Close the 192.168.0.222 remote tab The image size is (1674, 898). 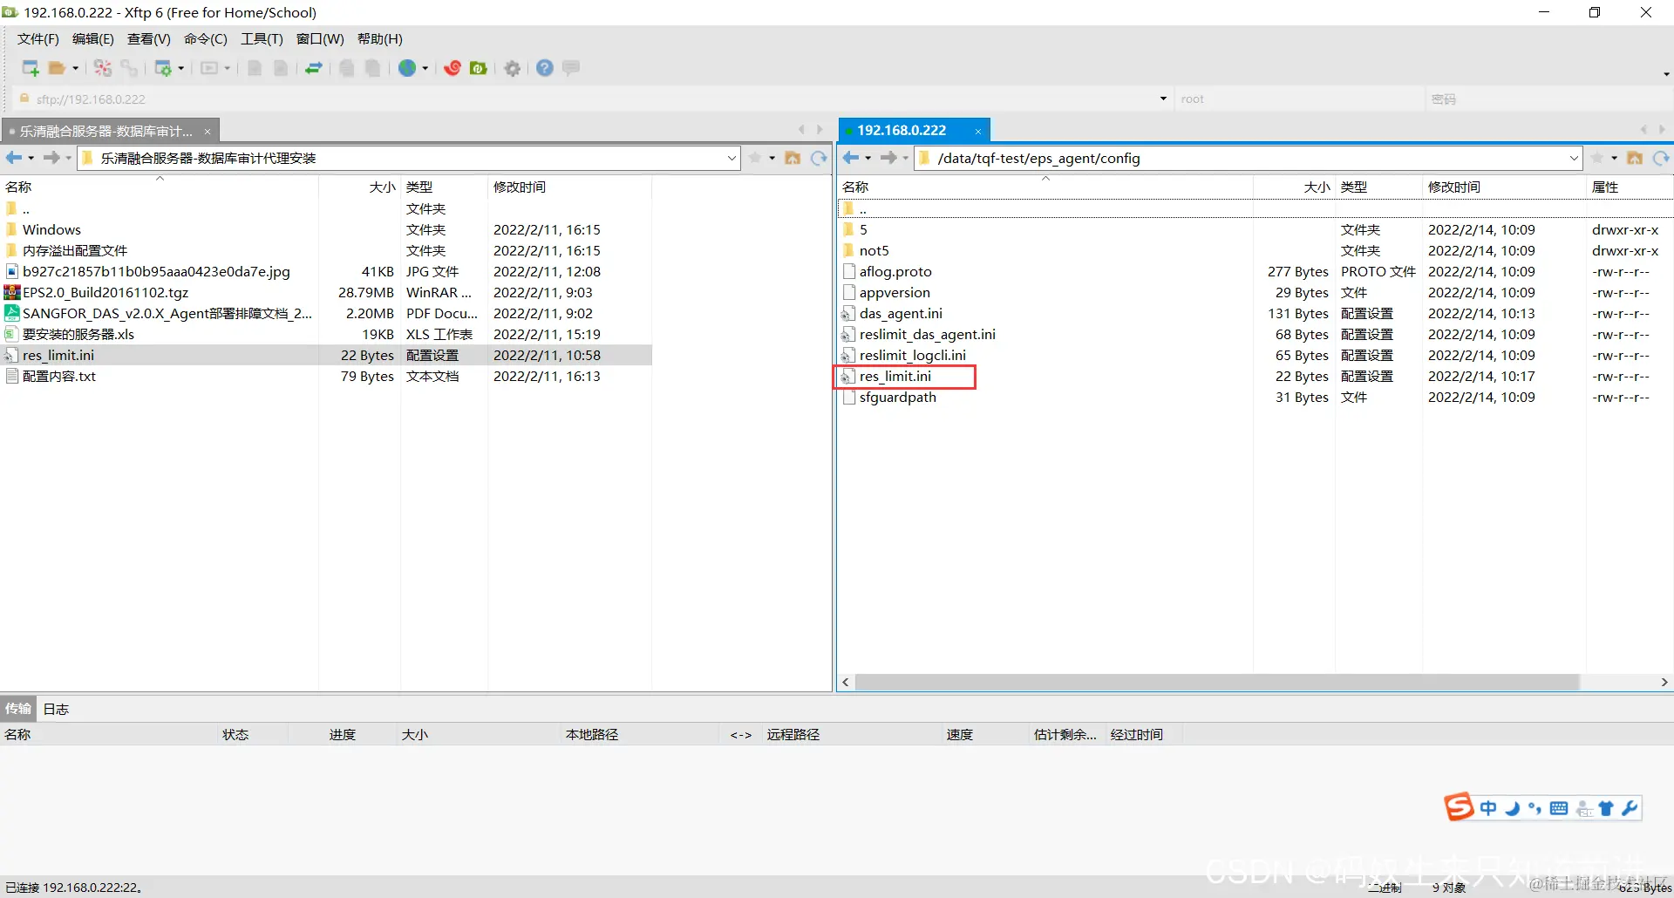click(x=978, y=132)
